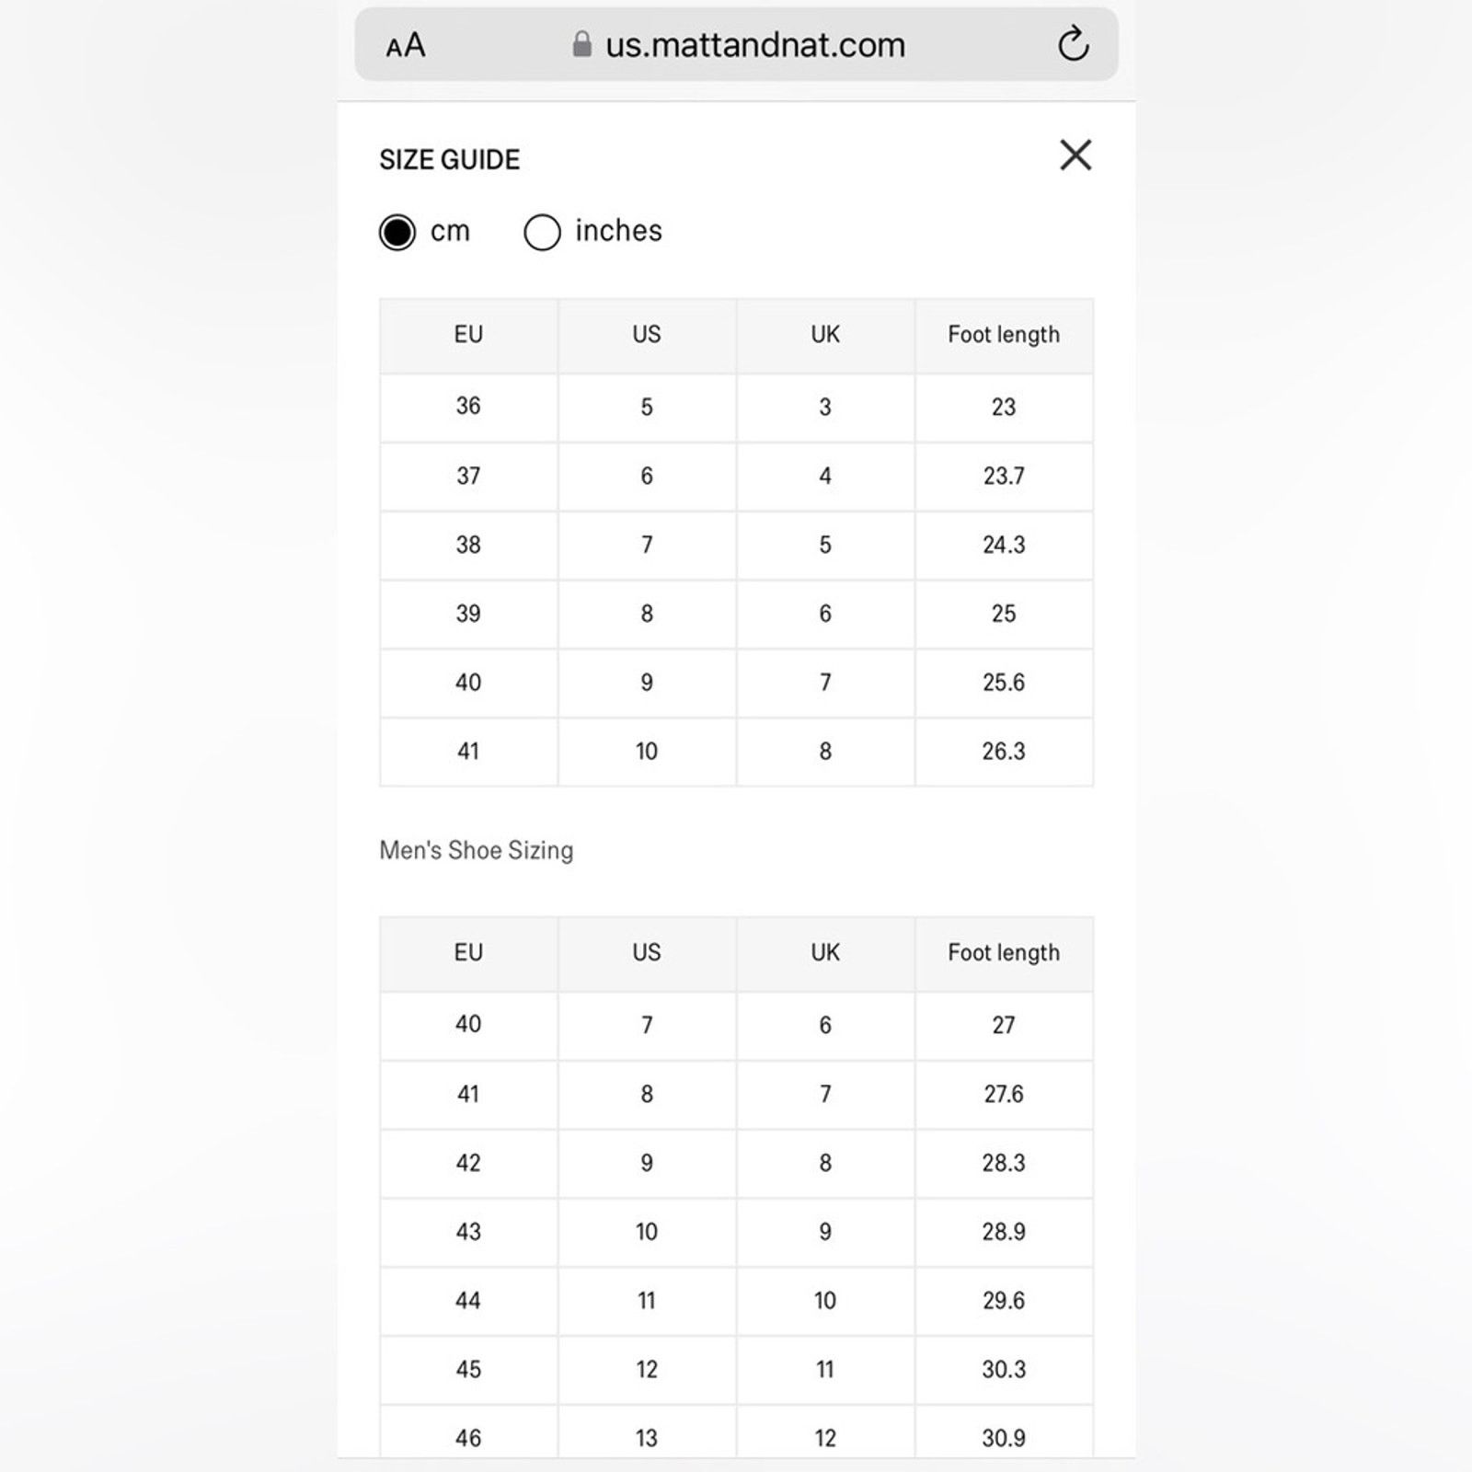Tap the EU 39 row cell
Screen dimensions: 1472x1472
click(x=468, y=614)
